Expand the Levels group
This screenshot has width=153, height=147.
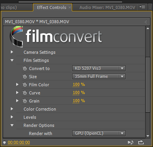pos(12,117)
